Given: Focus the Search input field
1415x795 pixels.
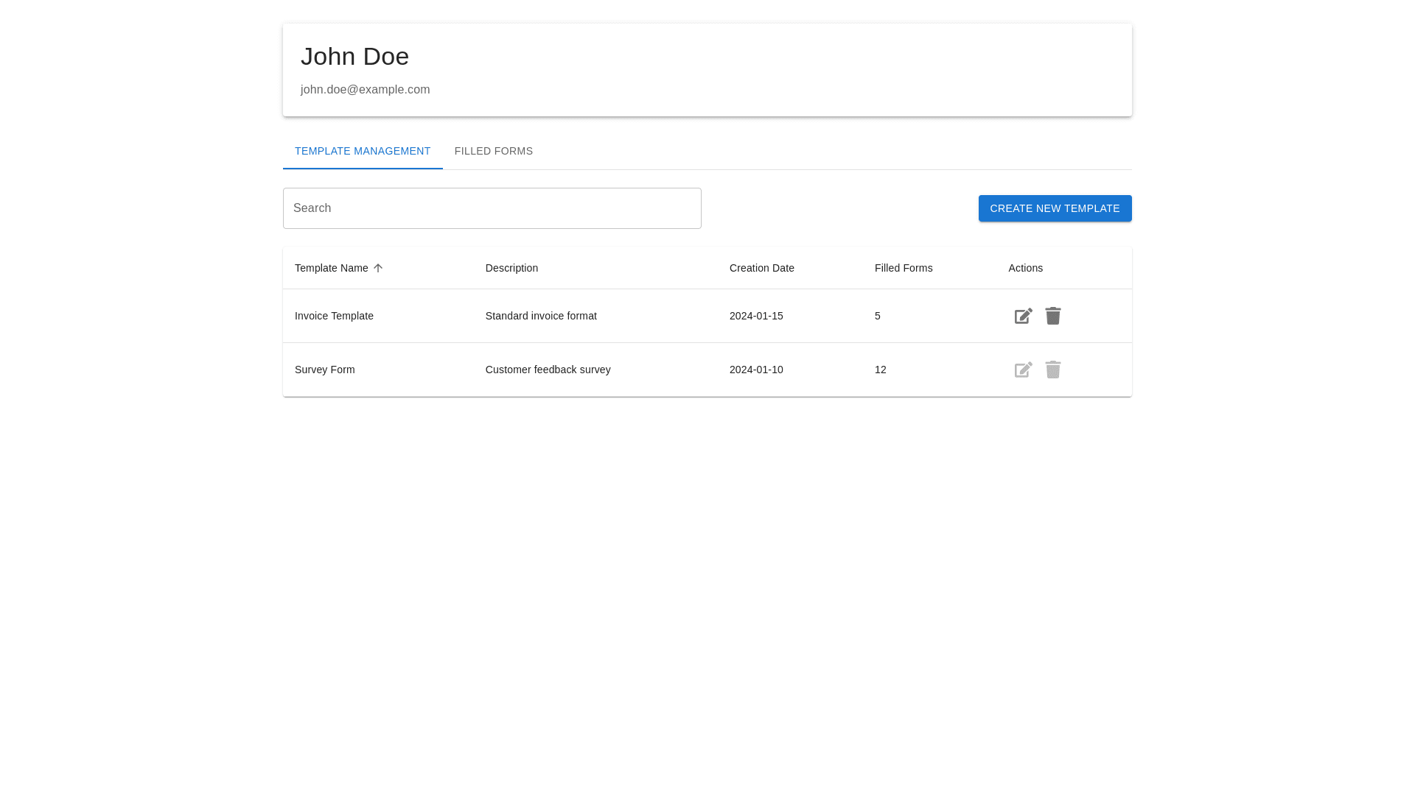Looking at the screenshot, I should pos(492,208).
